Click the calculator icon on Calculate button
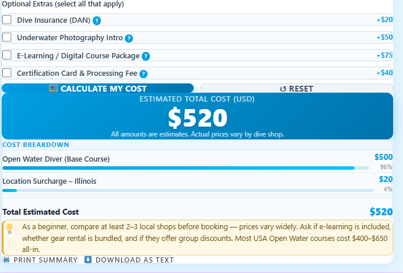 click(x=53, y=89)
